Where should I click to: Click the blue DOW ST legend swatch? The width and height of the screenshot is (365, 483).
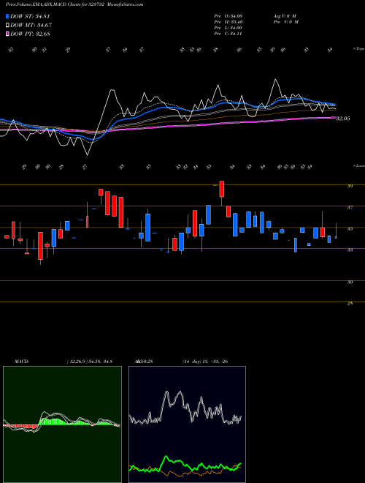point(8,16)
